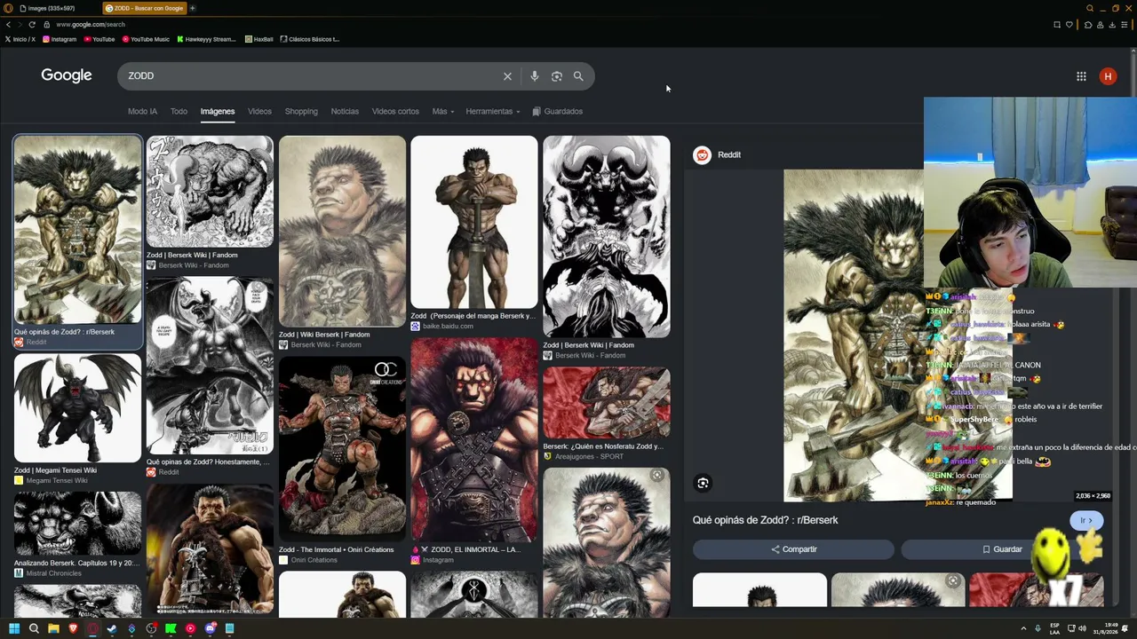Switch to the Modo IA tab
The width and height of the screenshot is (1137, 639).
click(x=142, y=111)
